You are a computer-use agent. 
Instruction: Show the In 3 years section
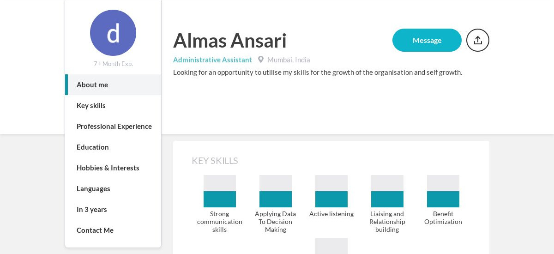92,209
